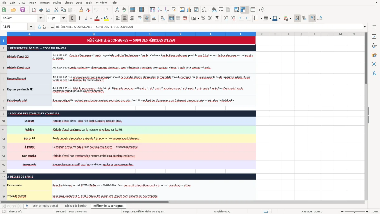Toggle Underline formatting
The image size is (380, 214).
pyautogui.click(x=86, y=18)
